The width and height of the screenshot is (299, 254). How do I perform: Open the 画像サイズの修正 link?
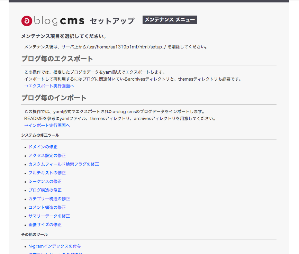coord(45,225)
